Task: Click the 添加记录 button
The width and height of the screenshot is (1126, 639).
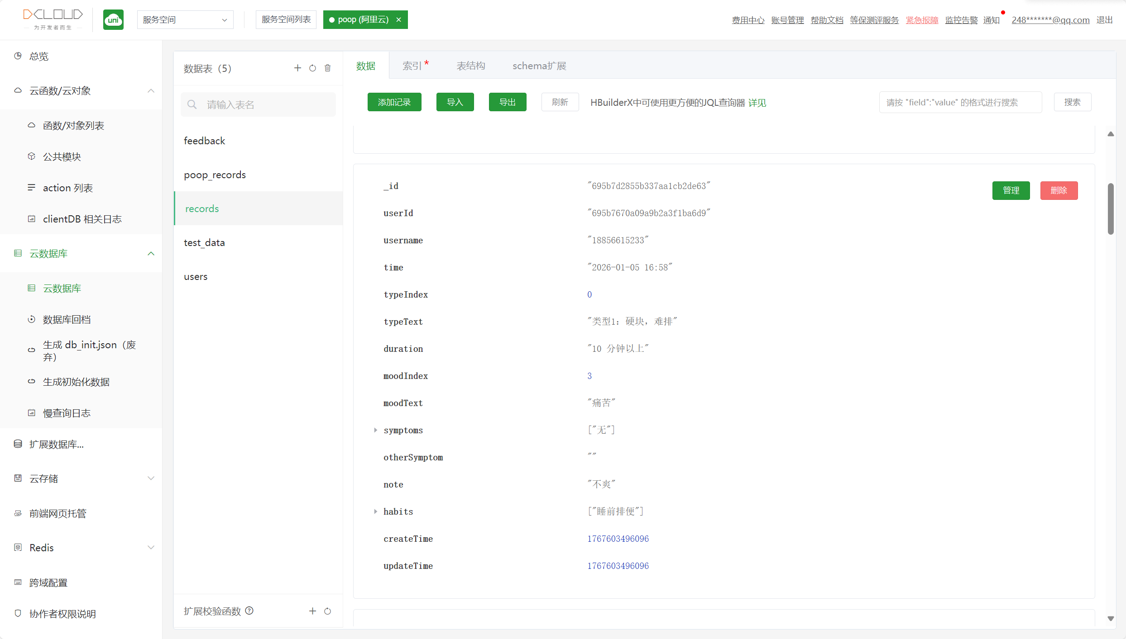Action: [x=394, y=102]
